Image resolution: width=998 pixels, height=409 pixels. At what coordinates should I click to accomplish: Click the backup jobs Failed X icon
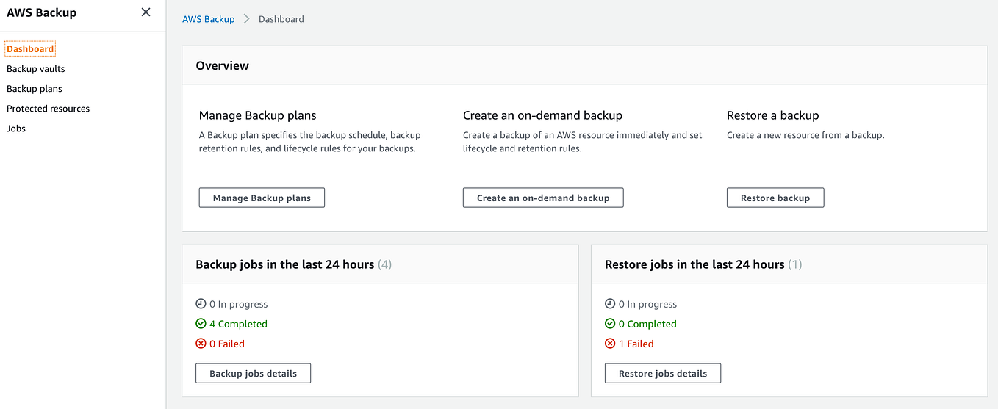(x=201, y=344)
